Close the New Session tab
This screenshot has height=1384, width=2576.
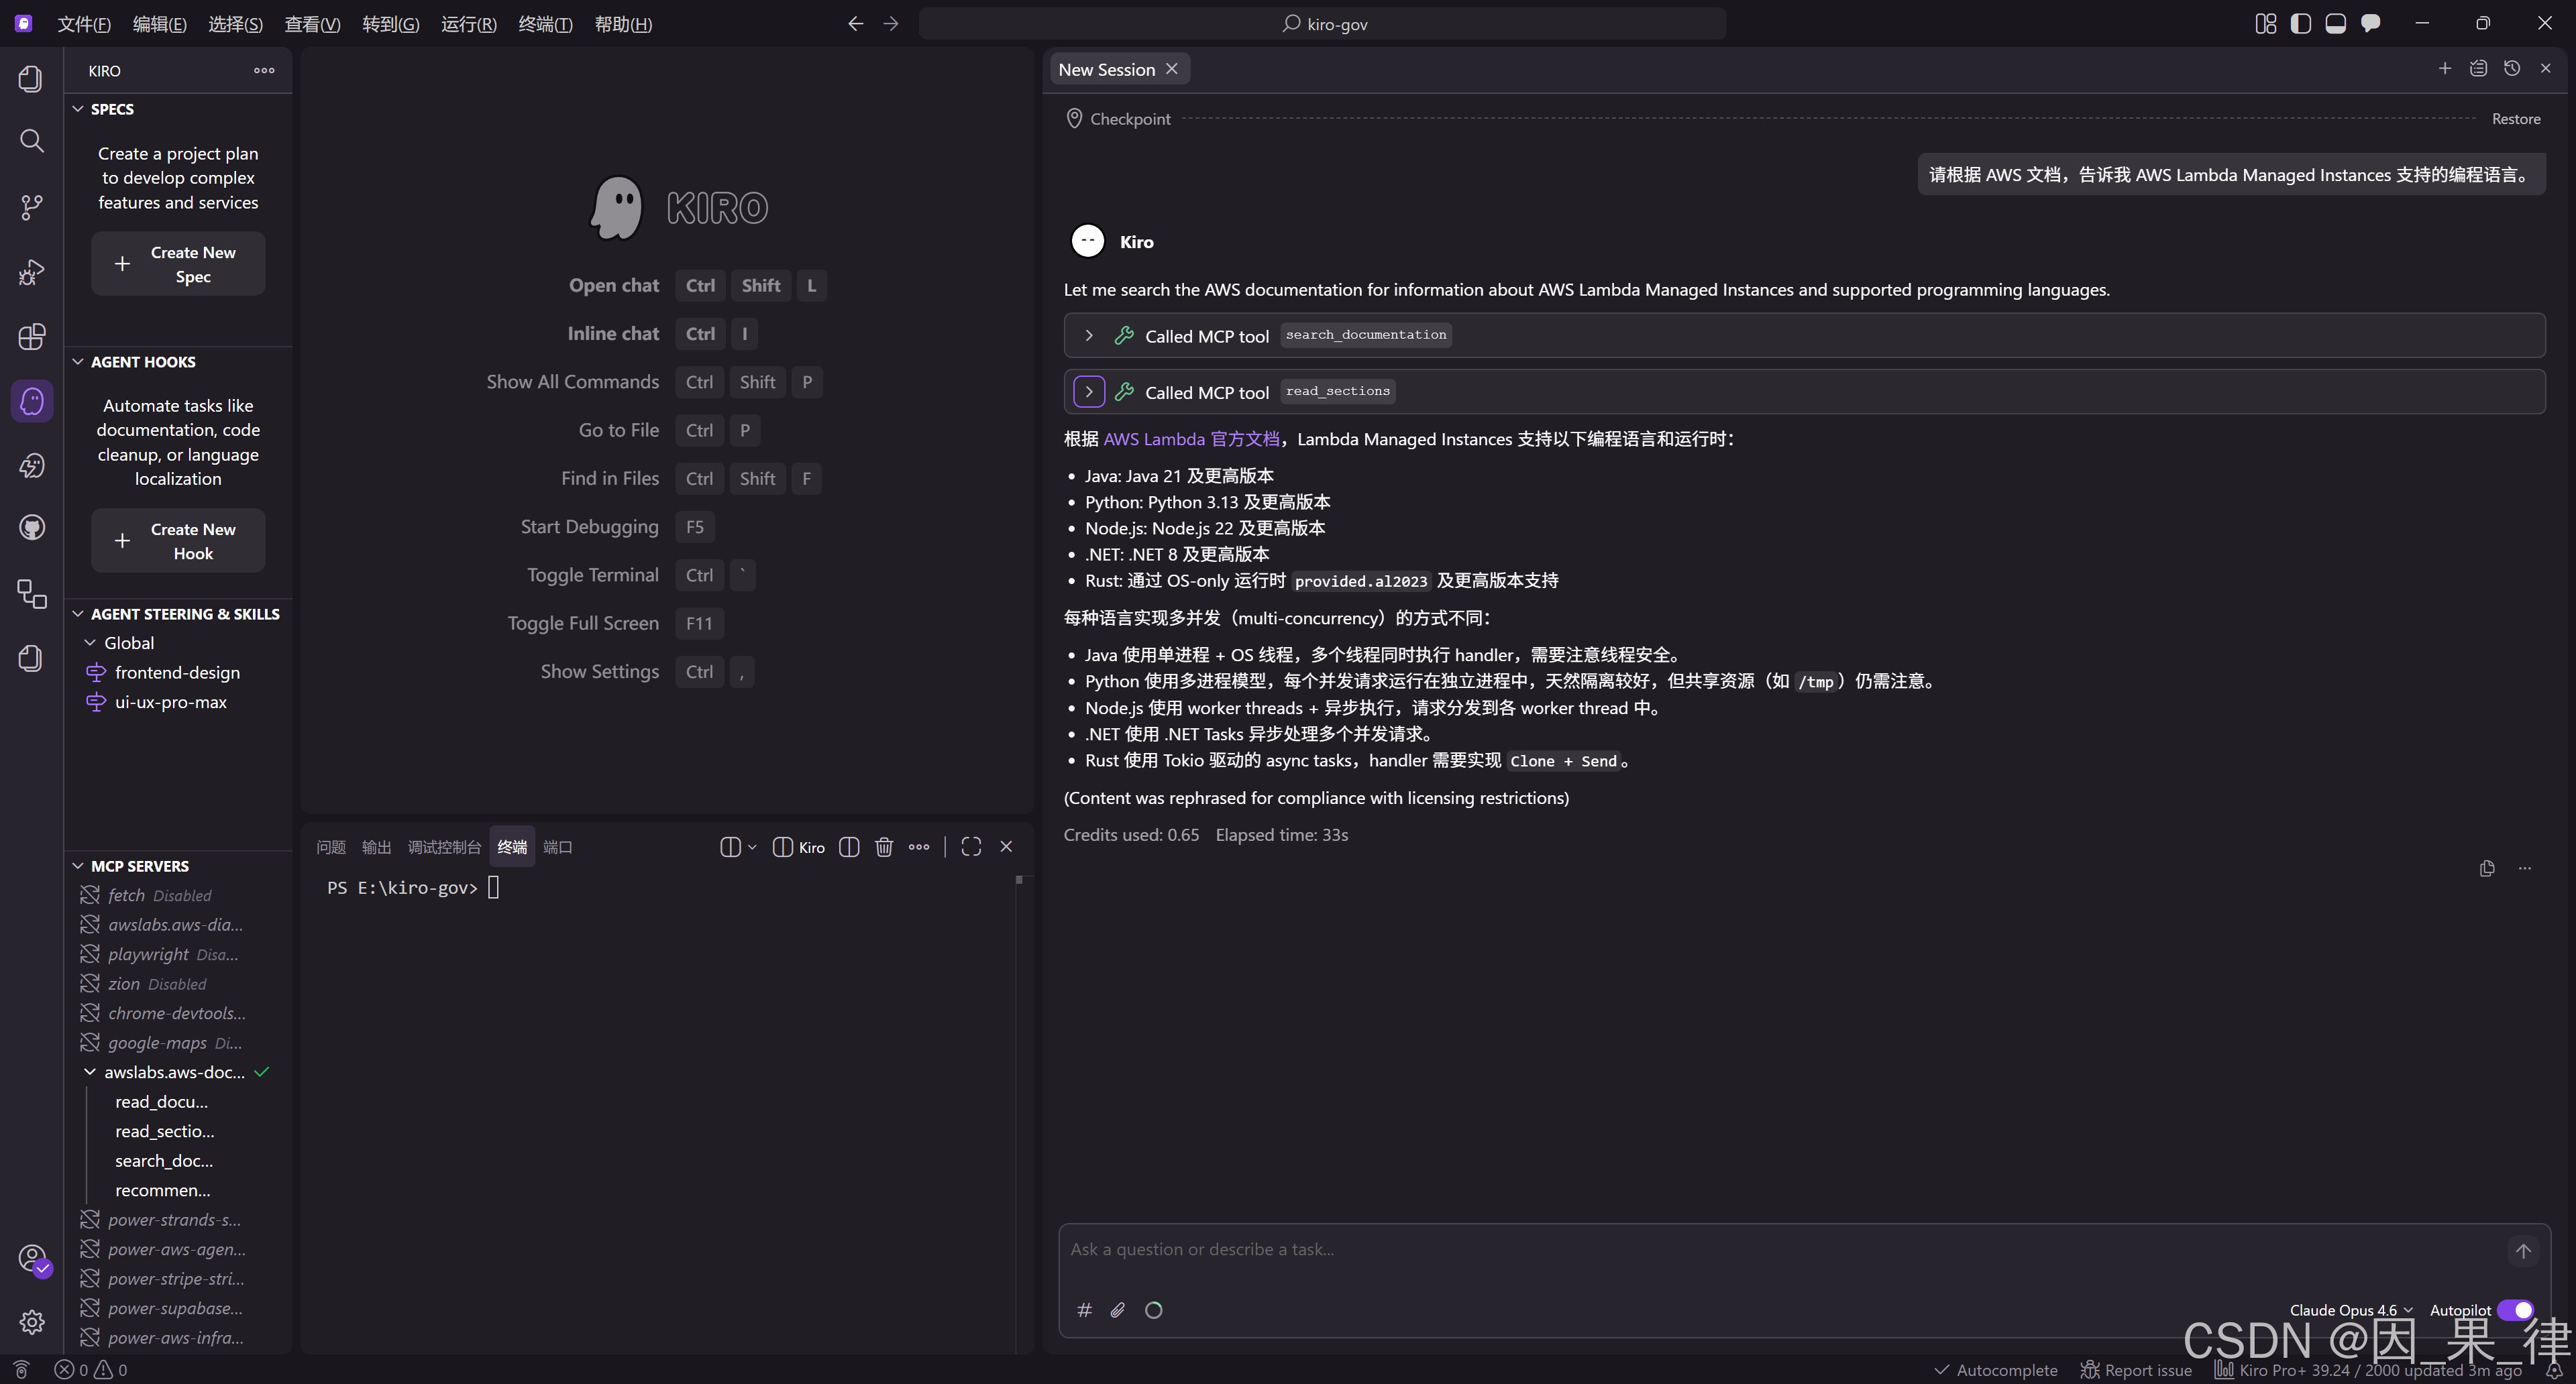click(1172, 69)
